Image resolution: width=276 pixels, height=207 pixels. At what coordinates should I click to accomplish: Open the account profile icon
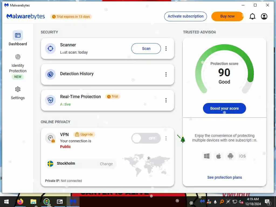(264, 16)
